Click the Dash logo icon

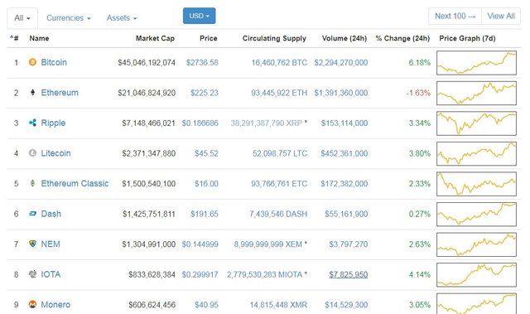[32, 214]
